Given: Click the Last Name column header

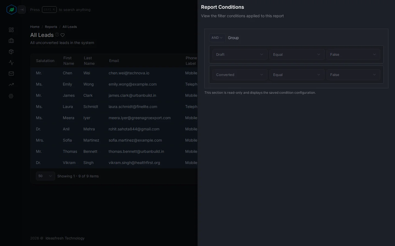Looking at the screenshot, I should click(89, 61).
